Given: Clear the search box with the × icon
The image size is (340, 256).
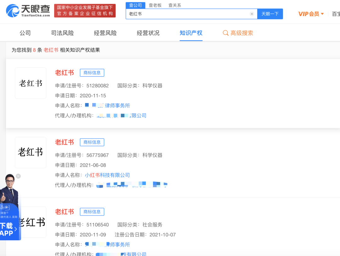Looking at the screenshot, I should (252, 14).
